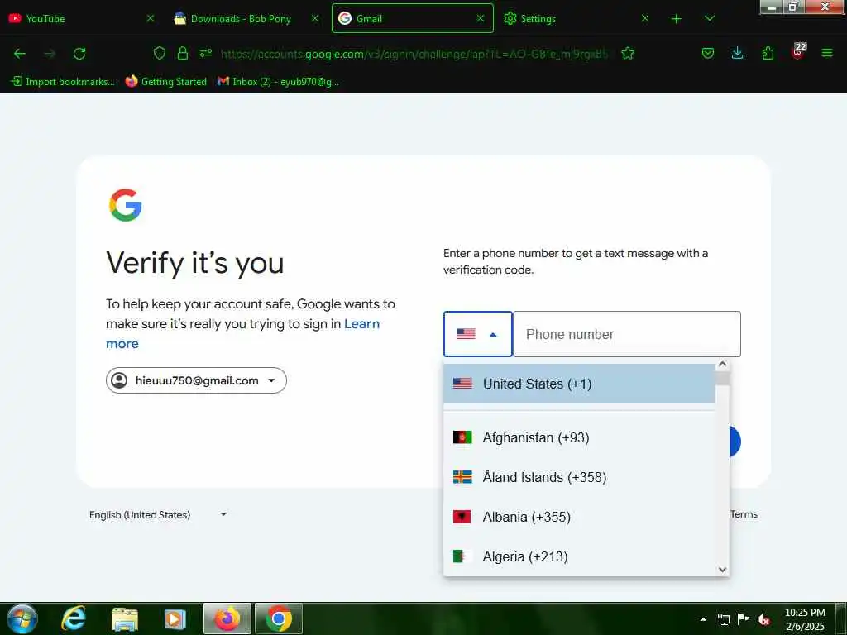Open network status tray icon
The width and height of the screenshot is (847, 635).
[723, 619]
